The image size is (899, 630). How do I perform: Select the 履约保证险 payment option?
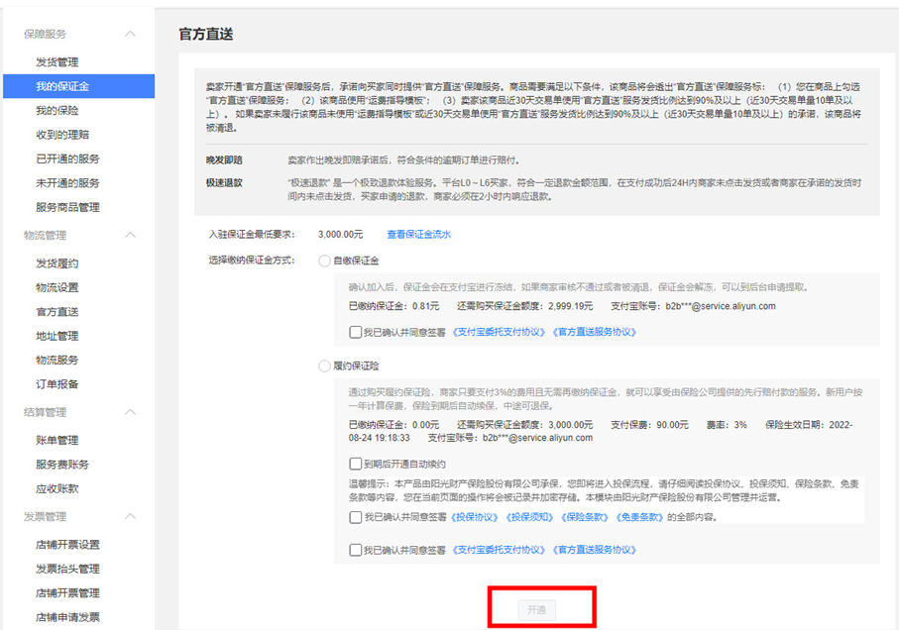324,366
